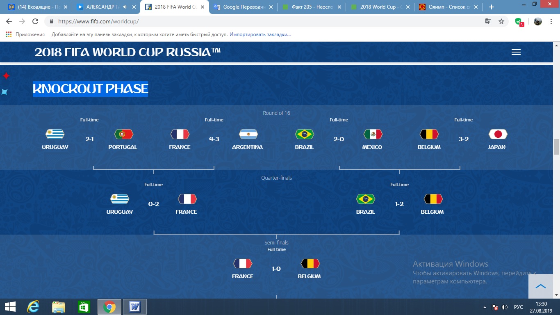The width and height of the screenshot is (560, 315).
Task: Switch to the АЛЕКСАНДР video tab
Action: click(106, 7)
